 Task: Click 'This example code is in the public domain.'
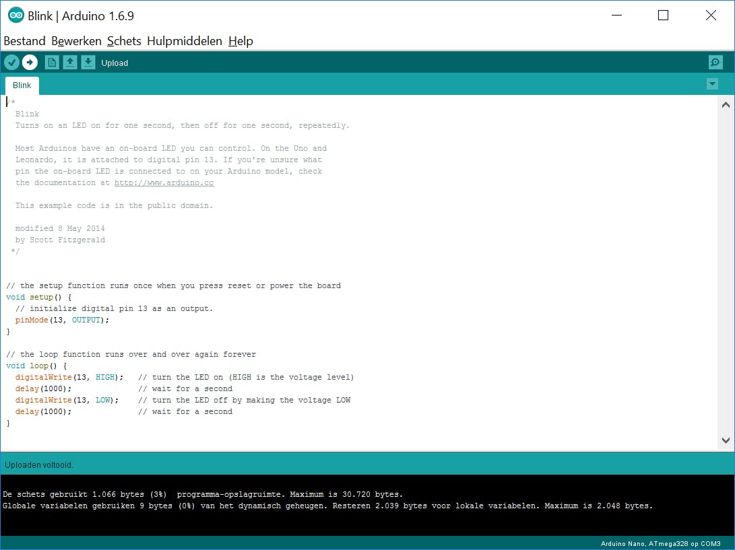[114, 206]
